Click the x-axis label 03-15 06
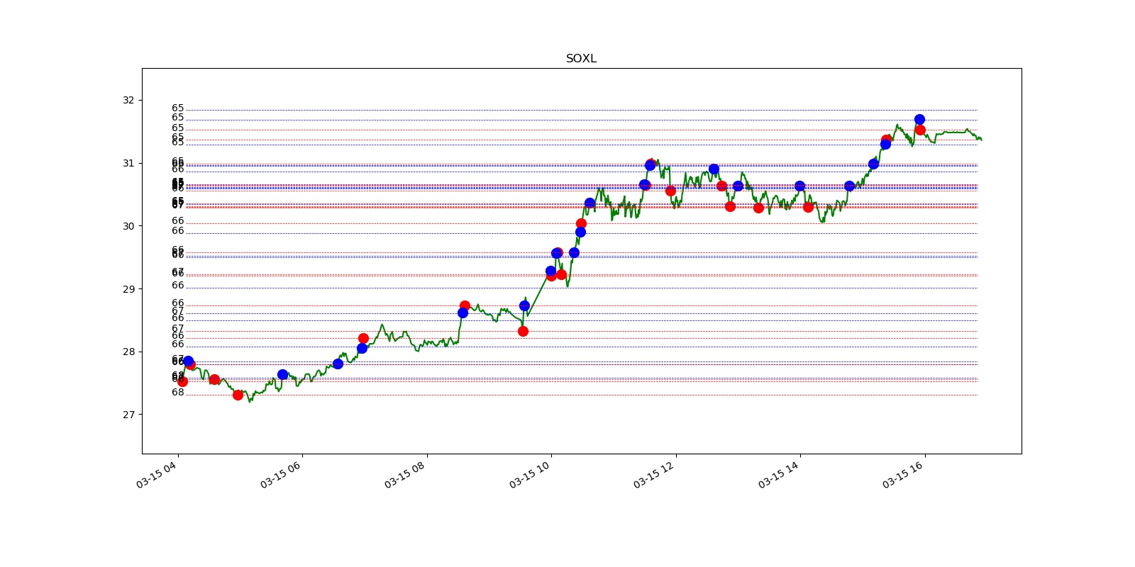 pos(281,474)
